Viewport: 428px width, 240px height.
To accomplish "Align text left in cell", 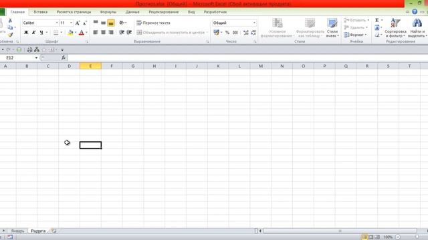I will click(x=96, y=33).
